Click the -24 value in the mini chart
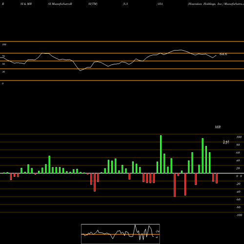The width and height of the screenshot is (244, 244). click(158, 231)
